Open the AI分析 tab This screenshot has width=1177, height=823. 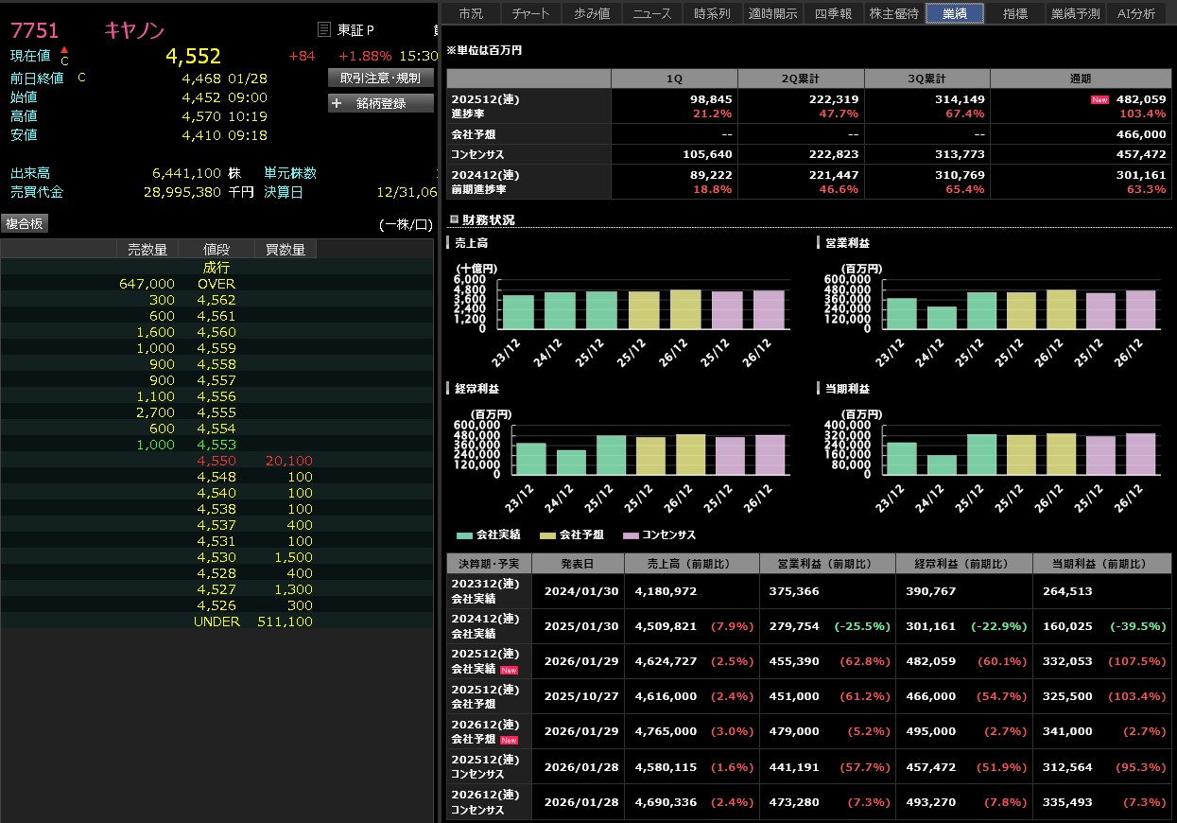(x=1135, y=13)
